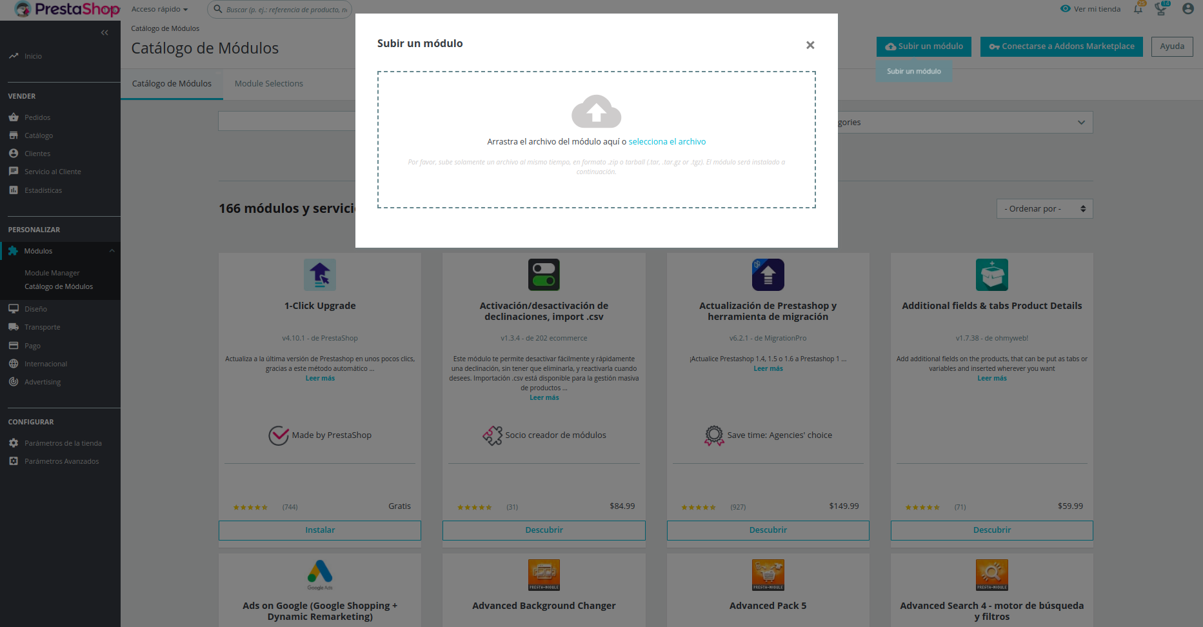Open Pedidos basket icon in sidebar
This screenshot has width=1203, height=627.
[14, 117]
